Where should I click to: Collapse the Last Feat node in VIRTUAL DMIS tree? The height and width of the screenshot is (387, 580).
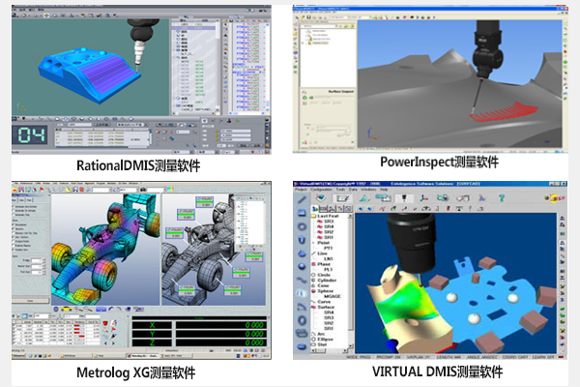click(x=316, y=218)
